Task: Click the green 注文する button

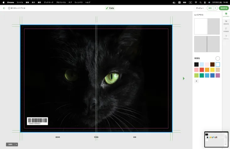Action: click(224, 8)
